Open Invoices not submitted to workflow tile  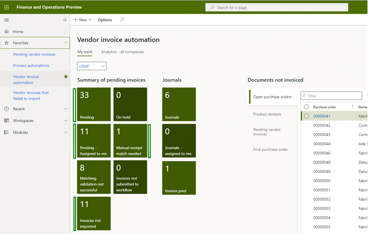pyautogui.click(x=130, y=177)
